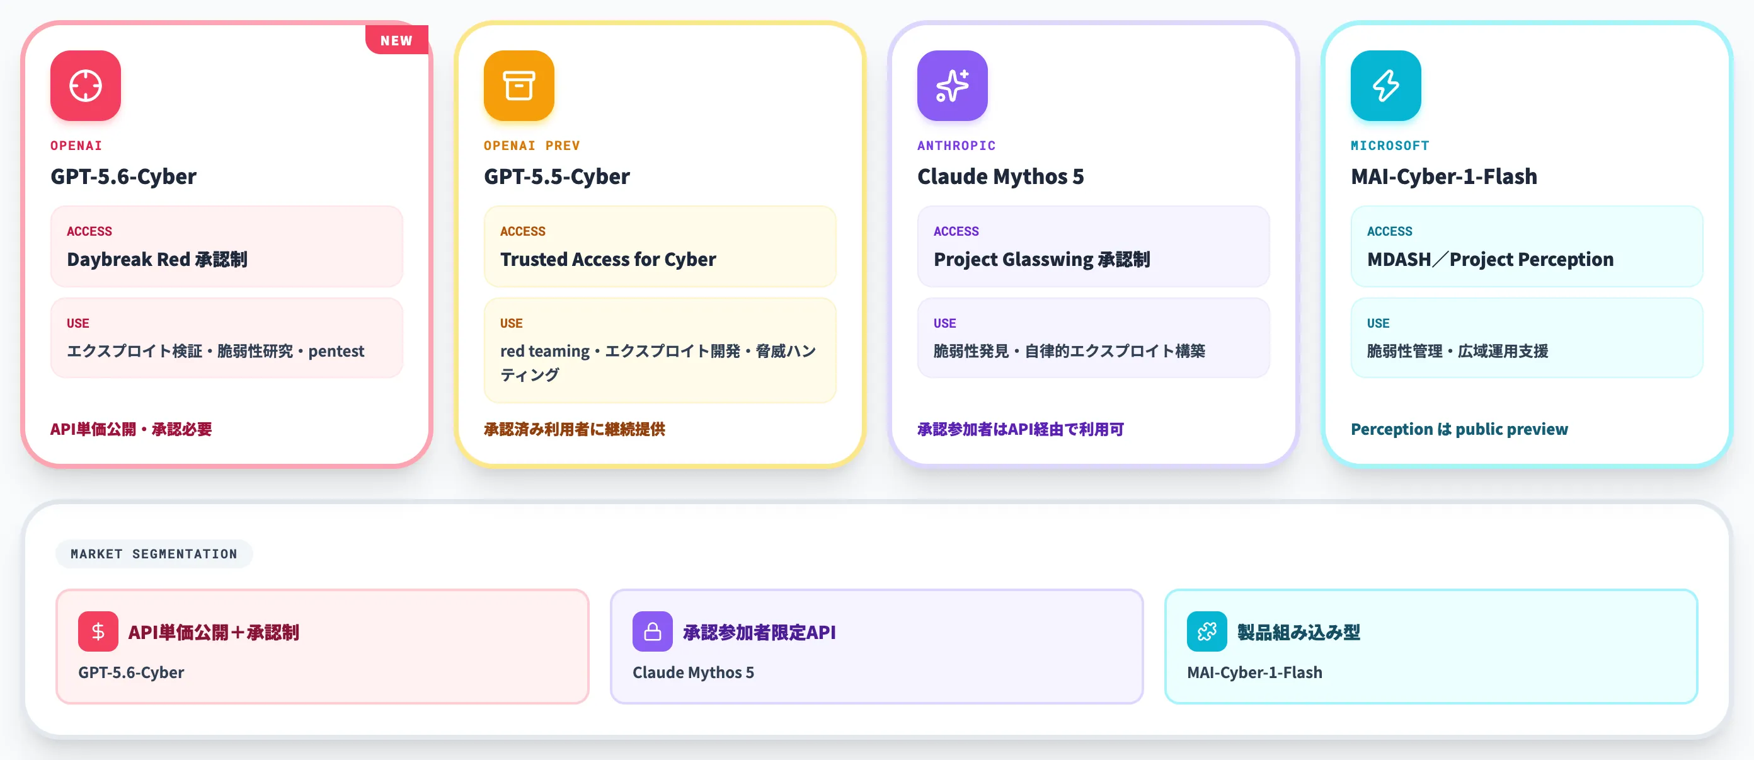Click 承認済み利用者に継続提供 footer note

574,429
